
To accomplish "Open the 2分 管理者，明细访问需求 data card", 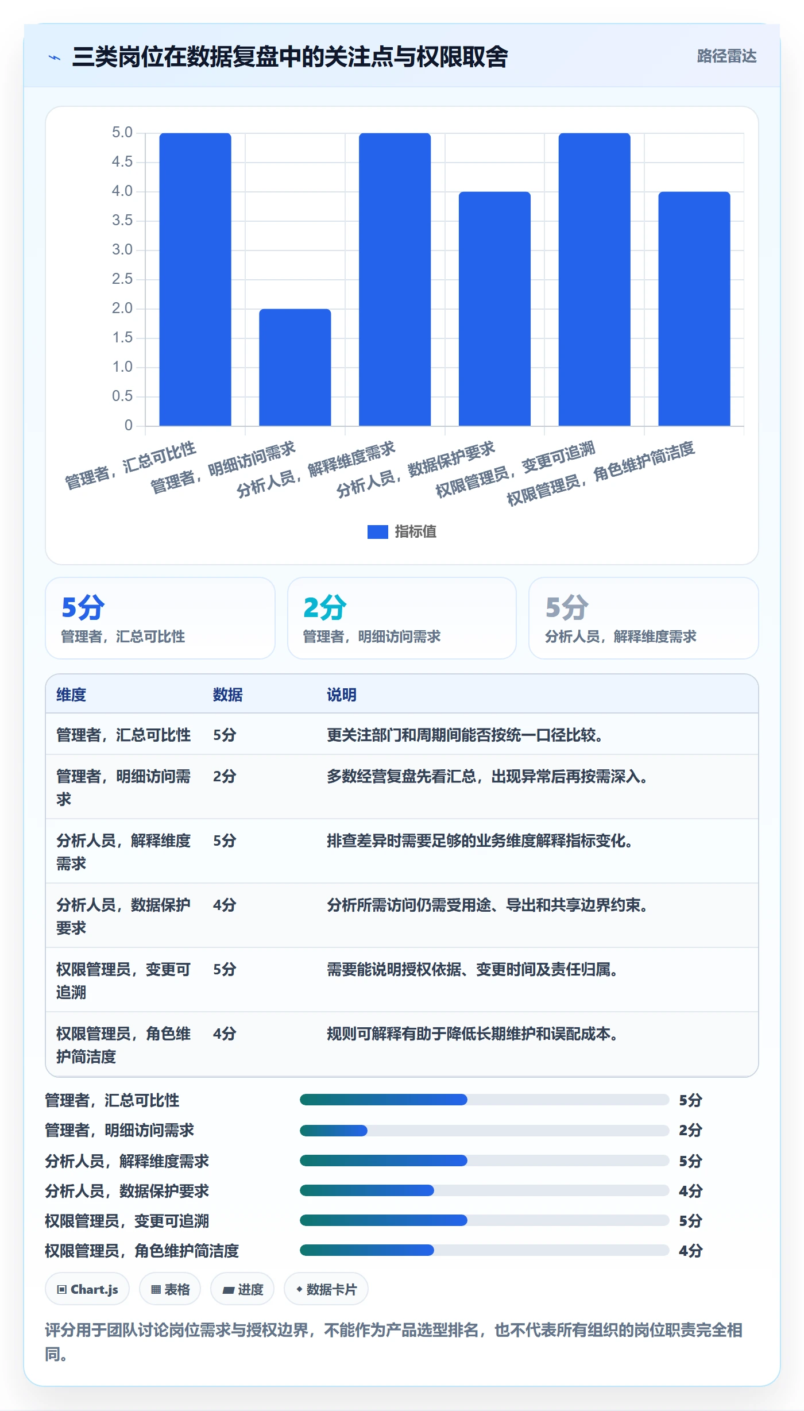I will coord(402,618).
